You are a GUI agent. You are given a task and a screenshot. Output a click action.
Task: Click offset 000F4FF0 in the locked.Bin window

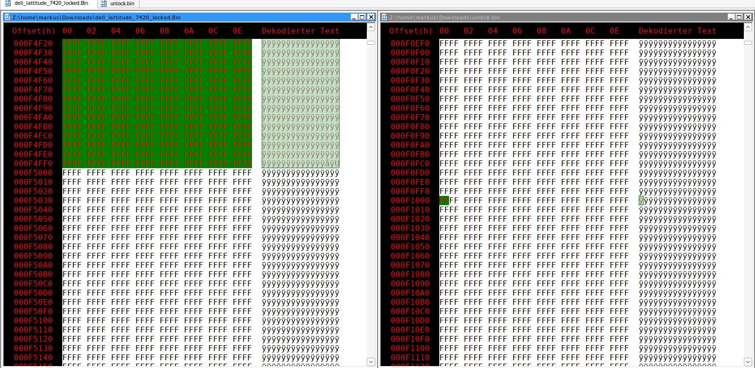33,164
